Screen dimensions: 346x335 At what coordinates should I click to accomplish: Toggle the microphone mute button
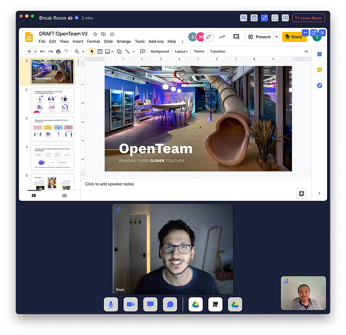click(x=111, y=304)
